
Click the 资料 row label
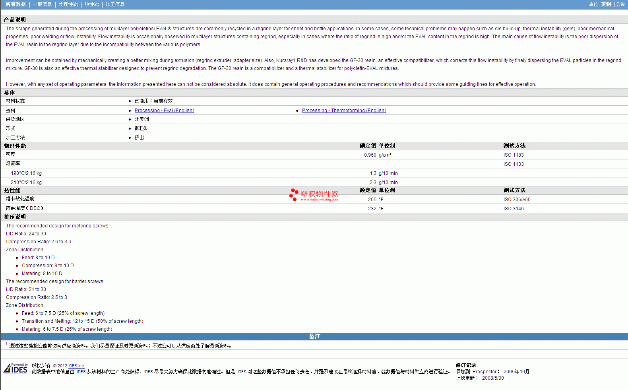point(11,111)
